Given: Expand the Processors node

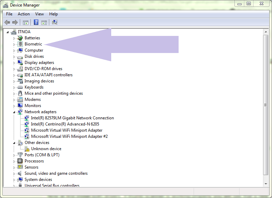Looking at the screenshot, I should [x=14, y=161].
